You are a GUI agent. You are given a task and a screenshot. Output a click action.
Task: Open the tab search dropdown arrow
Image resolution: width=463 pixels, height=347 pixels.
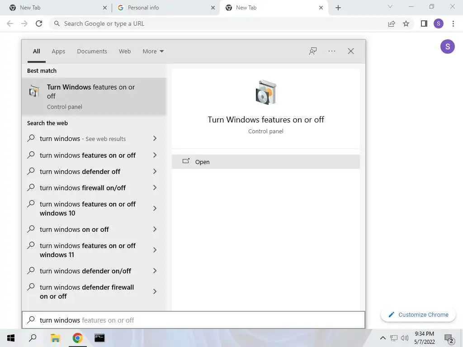click(390, 6)
